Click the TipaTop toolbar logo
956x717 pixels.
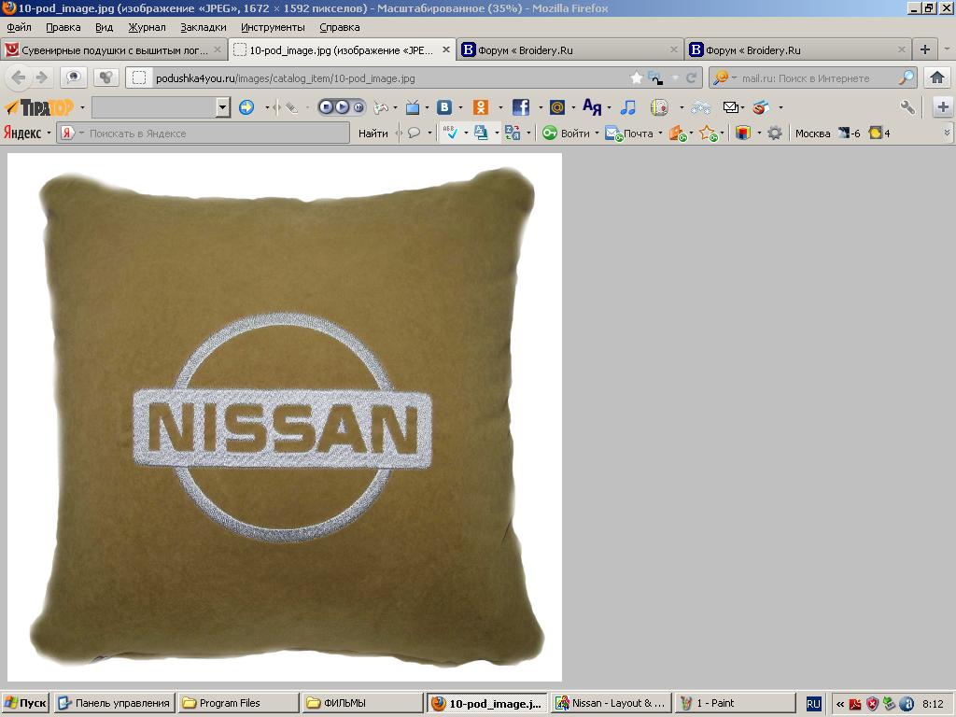(x=39, y=107)
